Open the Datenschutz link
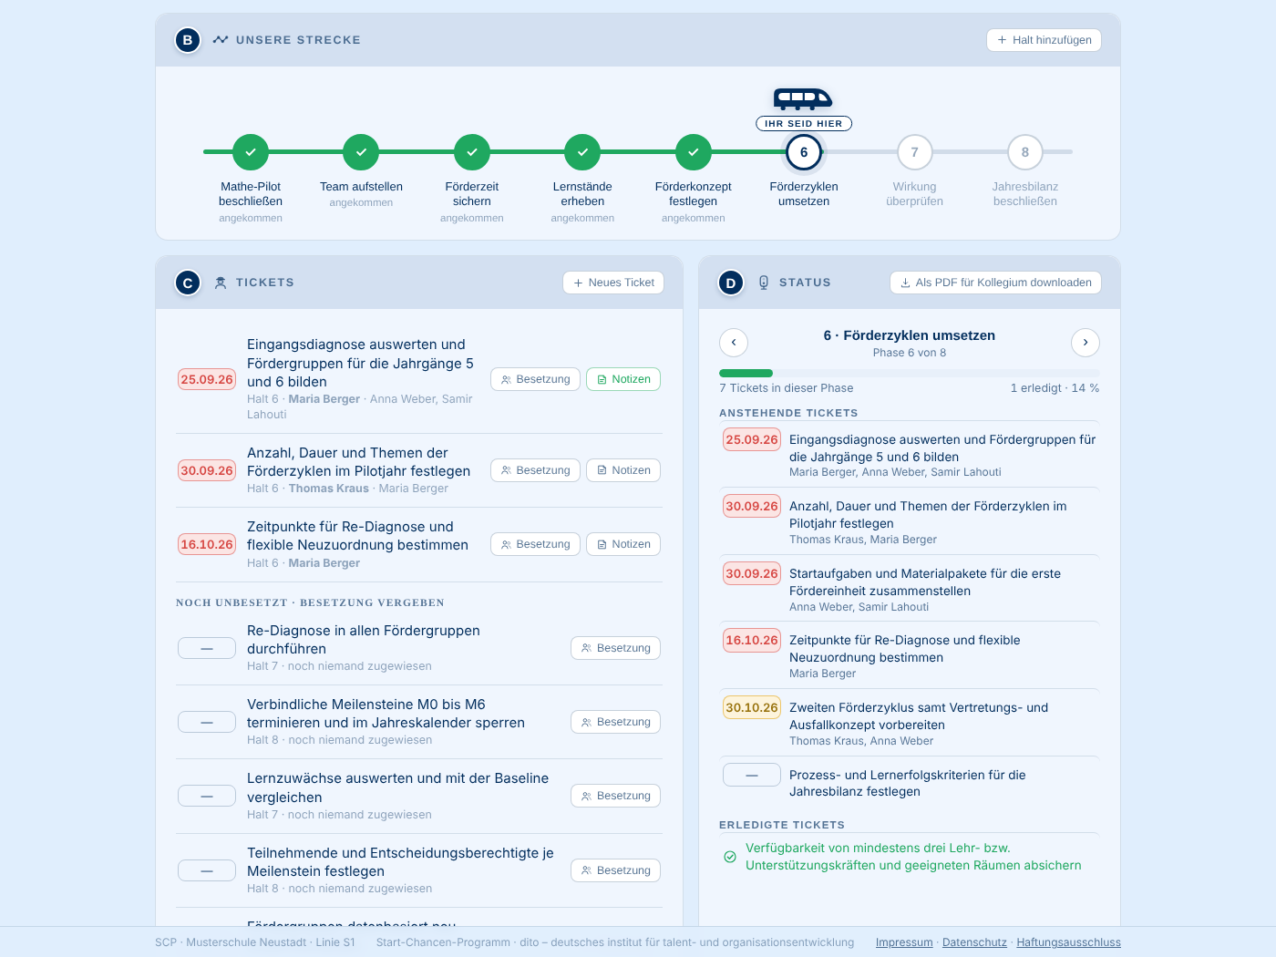 [974, 942]
